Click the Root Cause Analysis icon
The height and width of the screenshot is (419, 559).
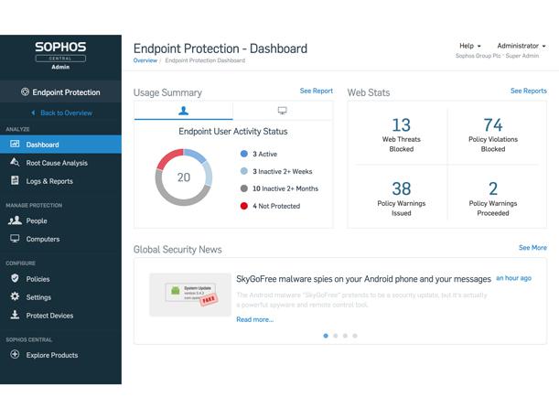[15, 162]
